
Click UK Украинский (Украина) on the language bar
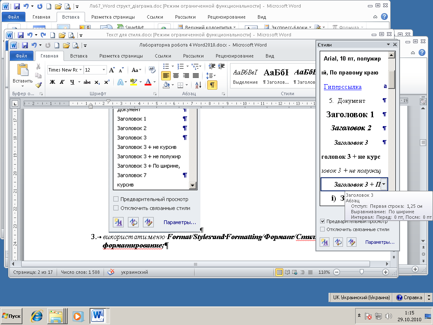[x=361, y=297]
